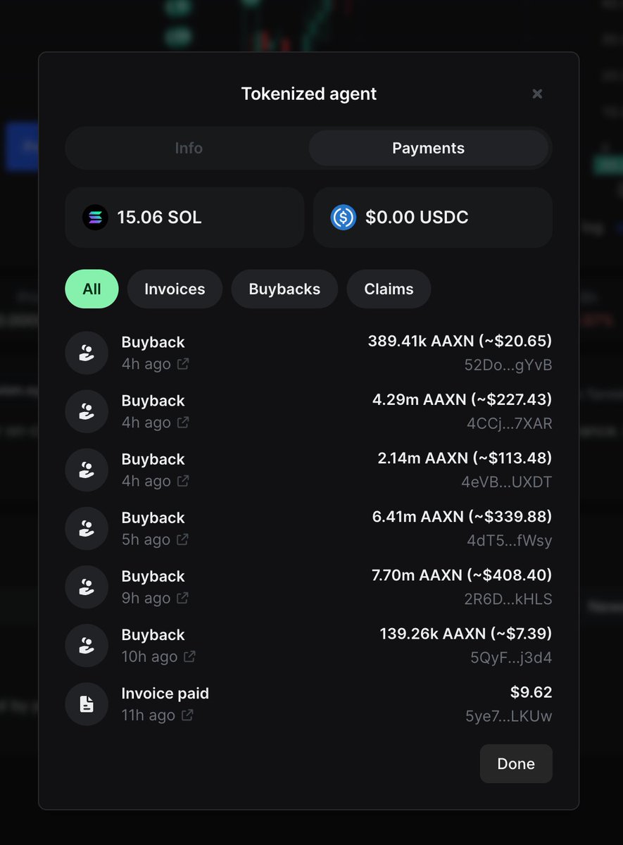Click the Solana logo icon
The width and height of the screenshot is (623, 845).
click(95, 218)
